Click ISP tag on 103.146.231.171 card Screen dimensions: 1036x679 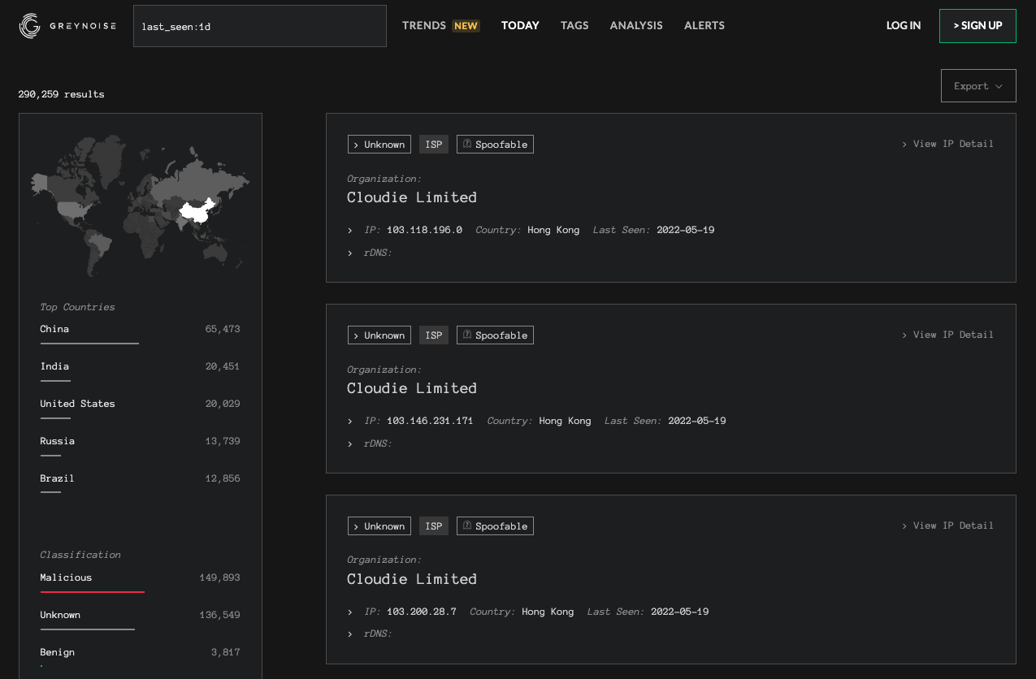(434, 335)
